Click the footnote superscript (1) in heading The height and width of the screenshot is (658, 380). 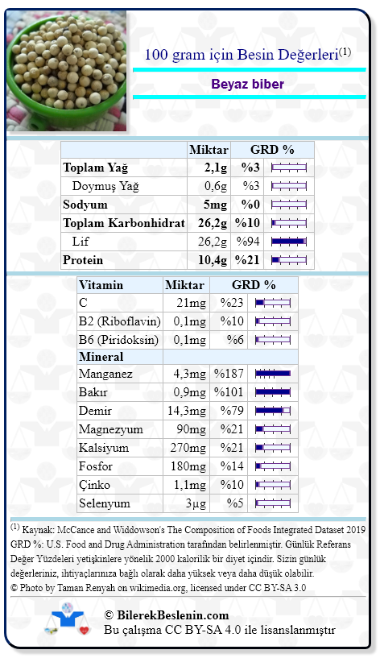click(345, 52)
